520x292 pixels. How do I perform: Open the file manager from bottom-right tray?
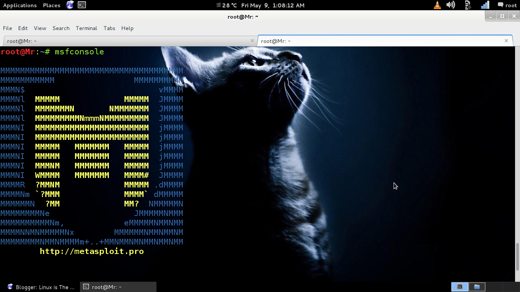point(477,287)
